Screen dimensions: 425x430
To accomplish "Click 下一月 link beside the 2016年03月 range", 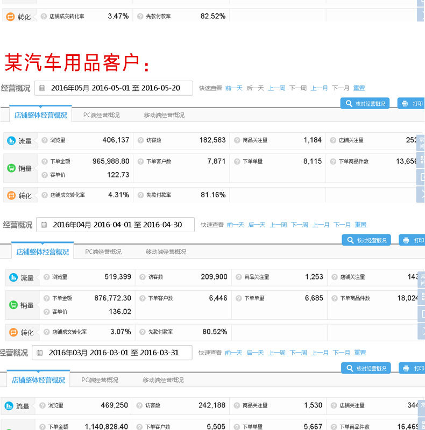I will 342,353.
